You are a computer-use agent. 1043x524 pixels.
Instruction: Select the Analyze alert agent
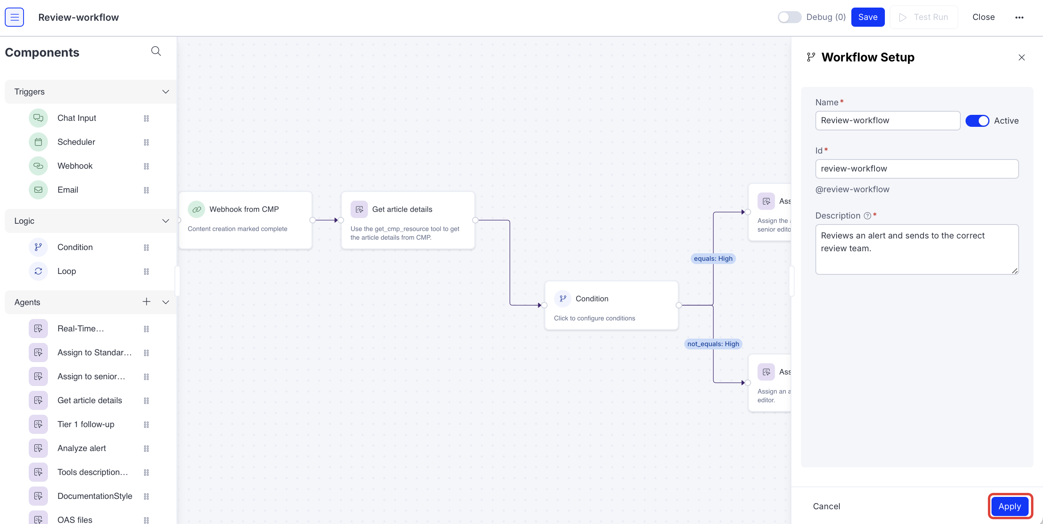click(81, 448)
